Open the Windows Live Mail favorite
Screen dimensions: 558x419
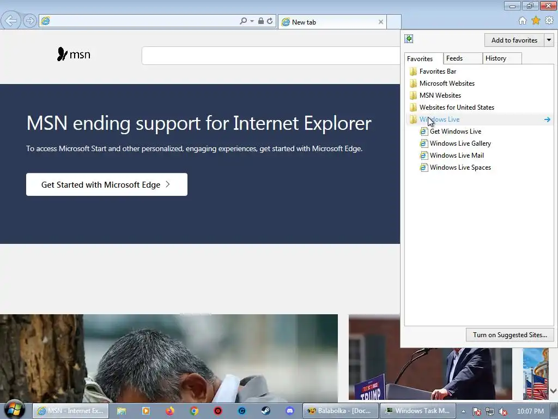point(452,155)
